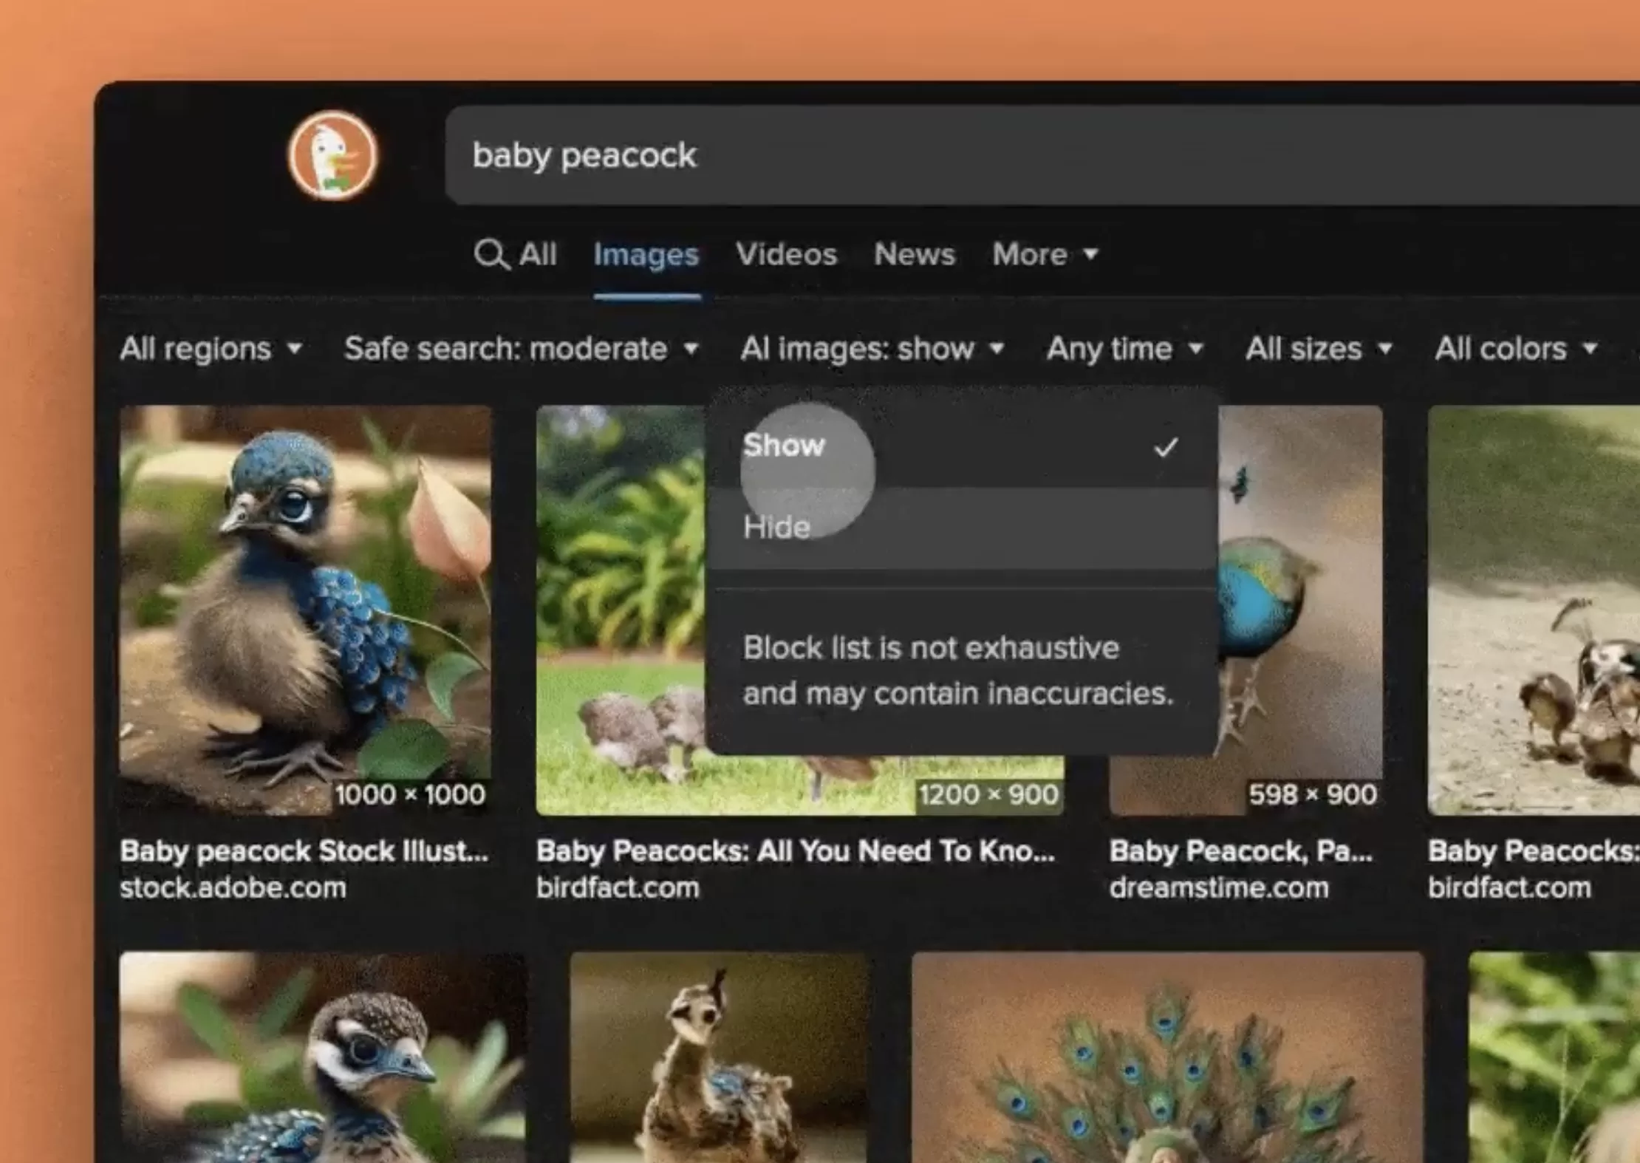
Task: Expand the More menu
Action: click(x=1045, y=254)
